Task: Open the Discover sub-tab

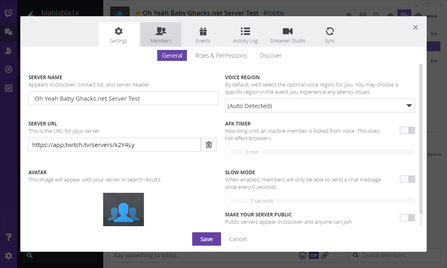Action: click(271, 56)
